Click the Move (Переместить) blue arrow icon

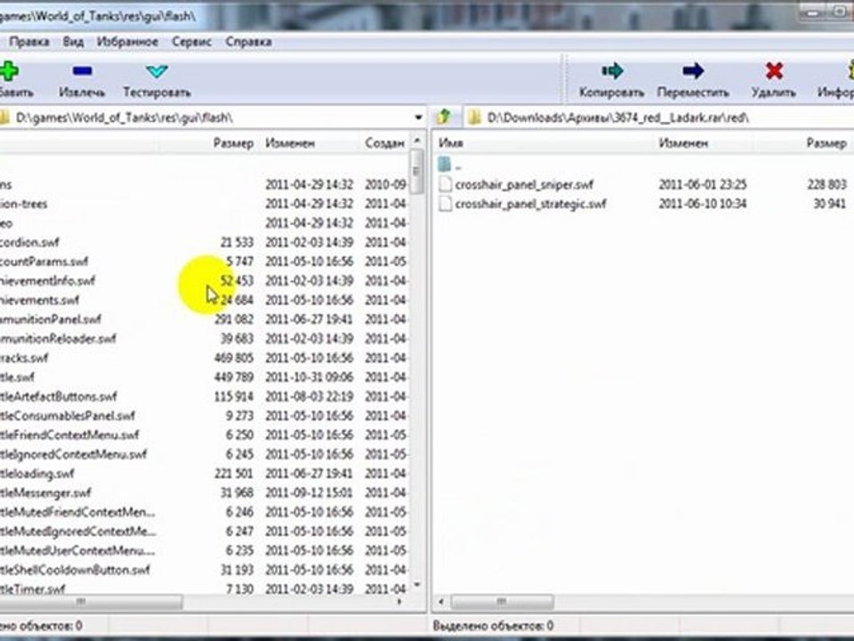693,70
